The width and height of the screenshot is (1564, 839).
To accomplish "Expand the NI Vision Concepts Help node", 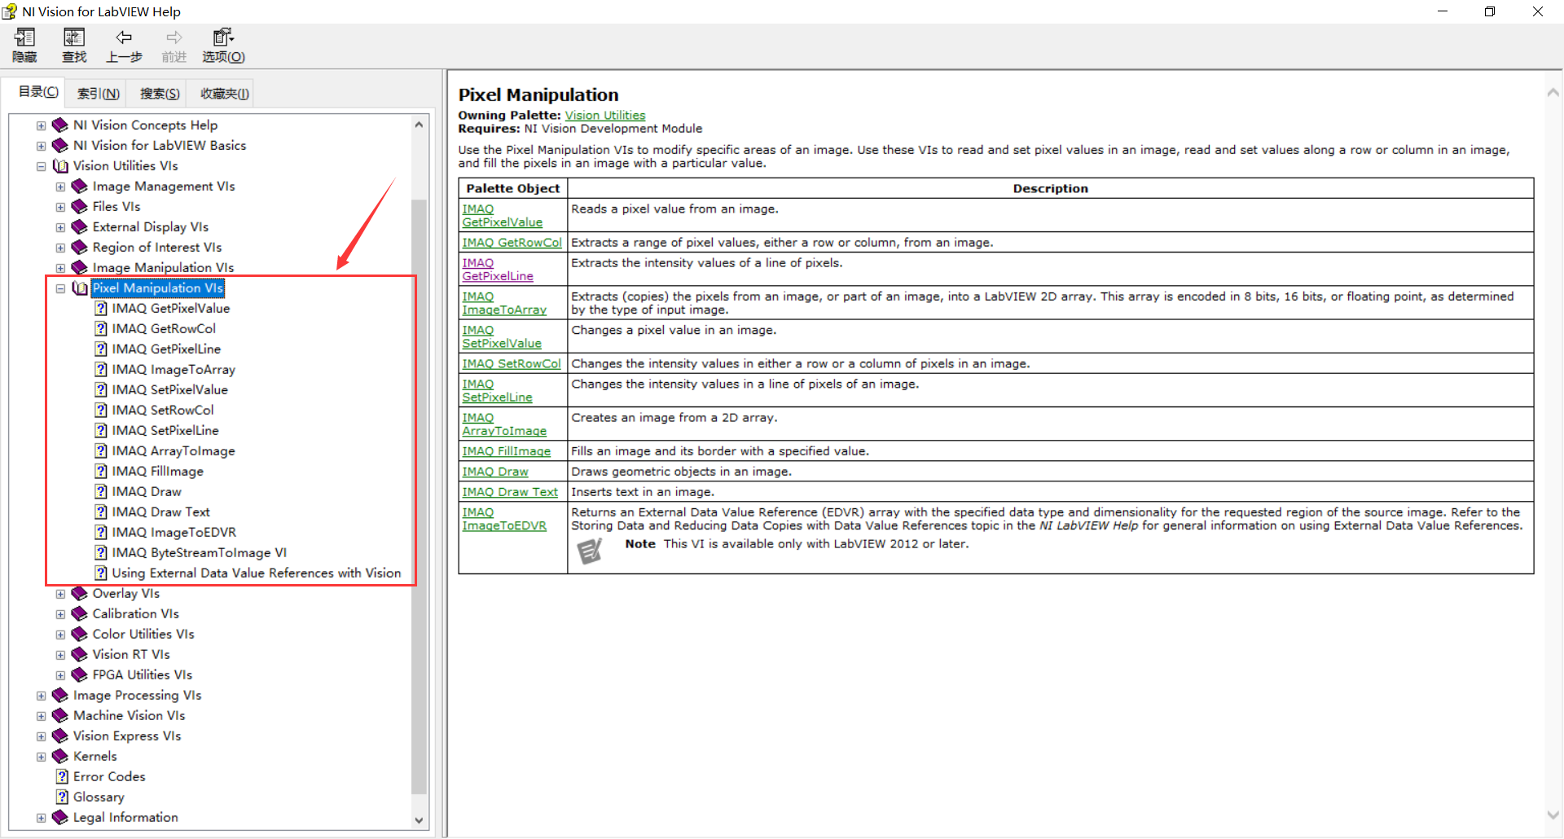I will coord(41,125).
